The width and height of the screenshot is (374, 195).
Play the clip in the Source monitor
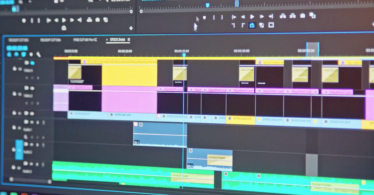click(x=64, y=20)
